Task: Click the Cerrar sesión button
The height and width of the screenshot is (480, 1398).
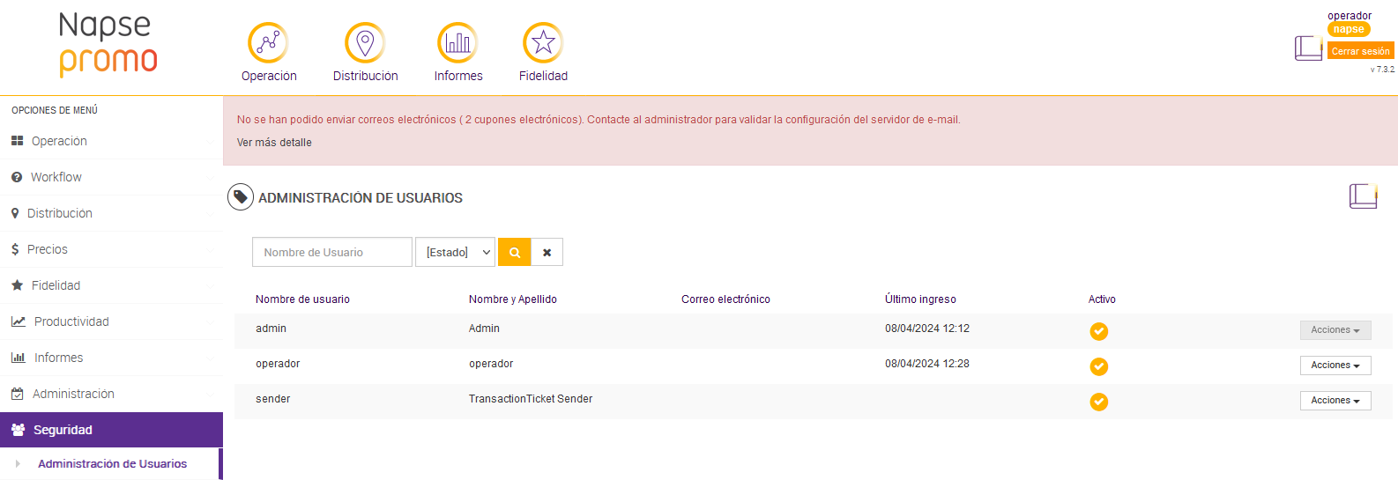Action: 1360,51
